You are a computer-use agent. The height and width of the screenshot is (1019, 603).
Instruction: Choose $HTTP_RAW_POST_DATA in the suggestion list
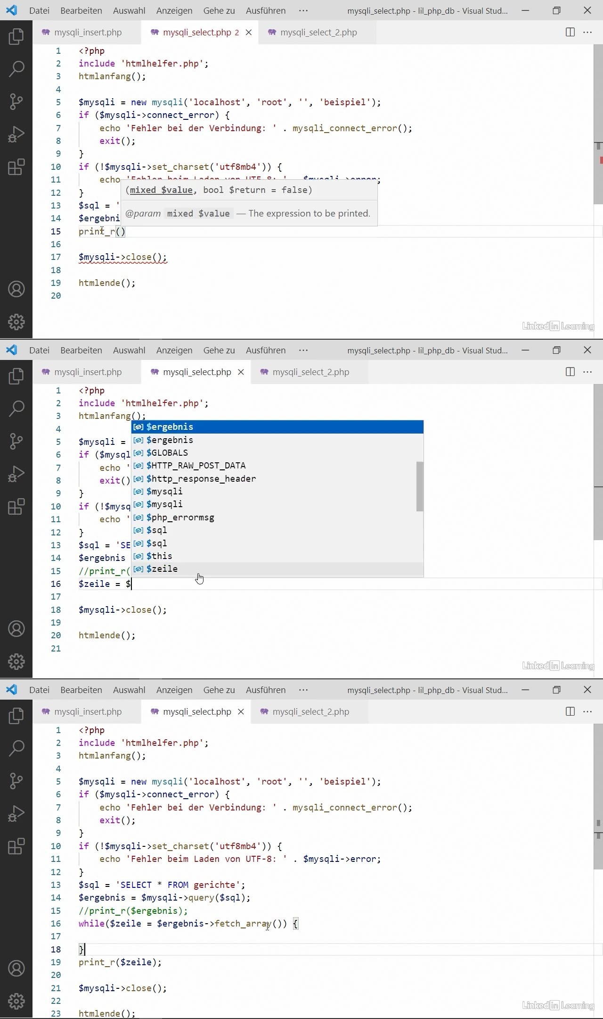196,466
